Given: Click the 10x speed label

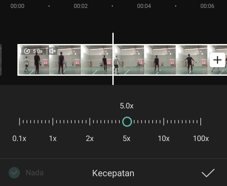Looking at the screenshot, I should click(164, 138).
